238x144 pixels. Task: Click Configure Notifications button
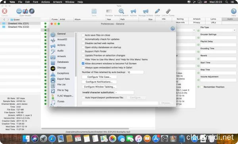coord(99,82)
